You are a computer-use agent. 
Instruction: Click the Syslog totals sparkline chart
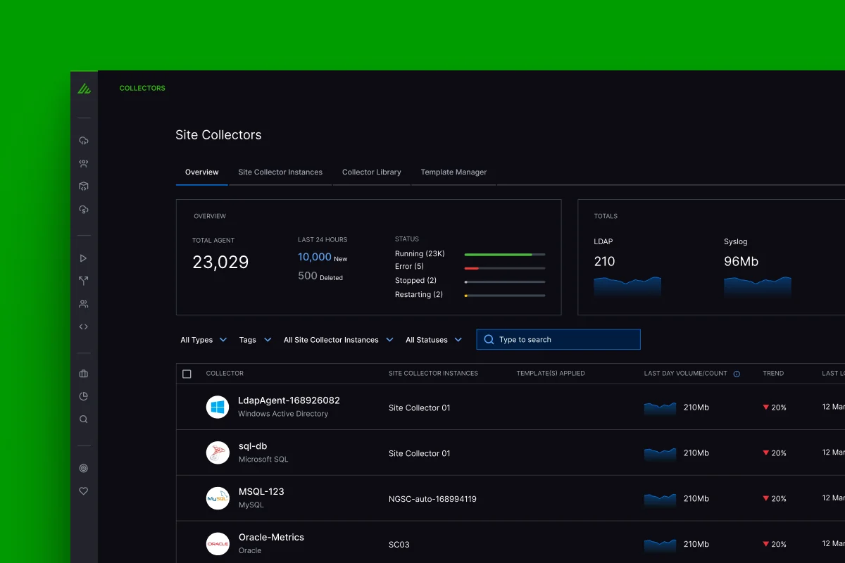pyautogui.click(x=758, y=287)
